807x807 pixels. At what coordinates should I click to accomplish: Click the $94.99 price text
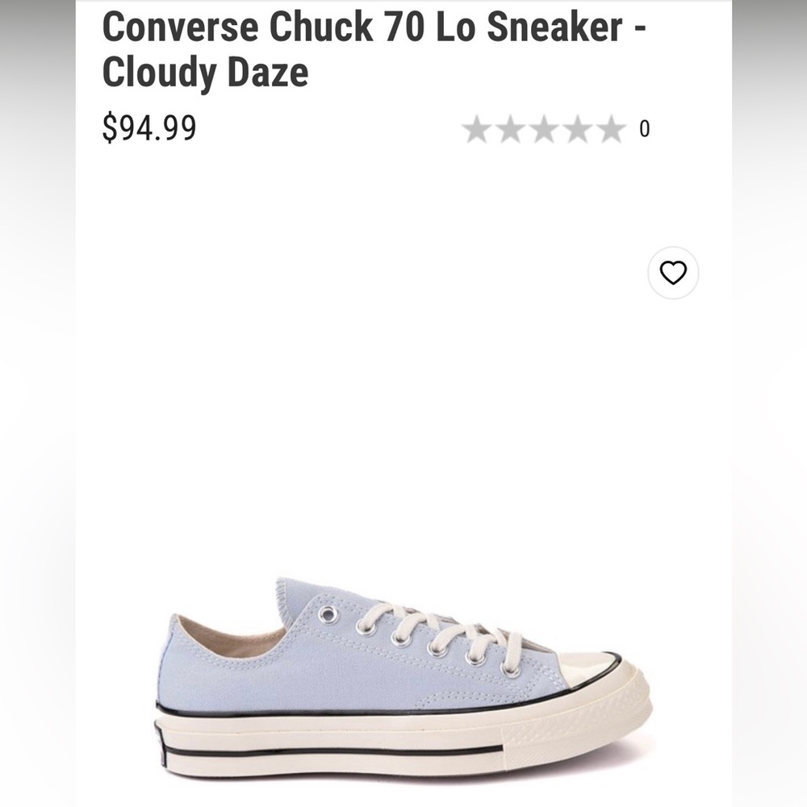point(149,128)
